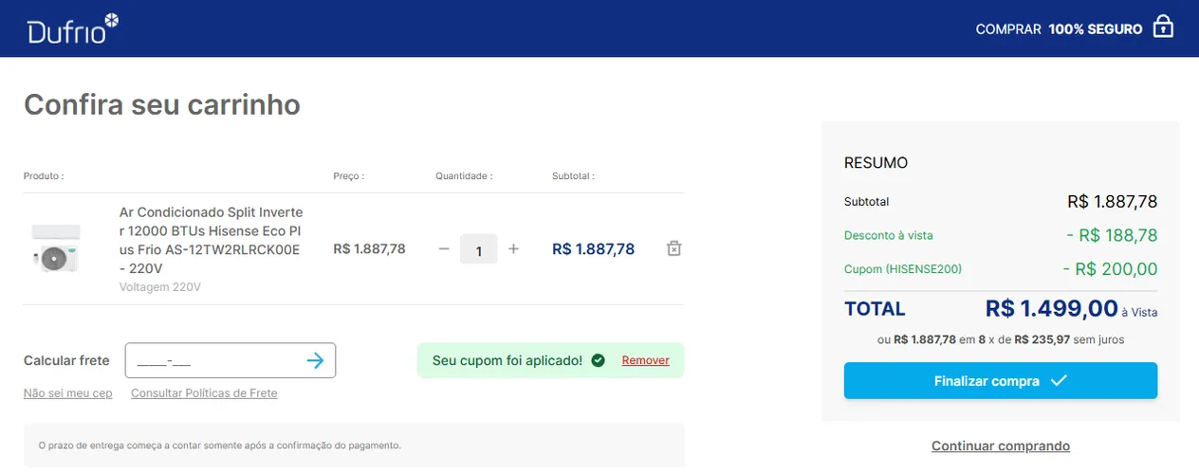Click the Continuar comprando link
1199x474 pixels.
[1001, 446]
